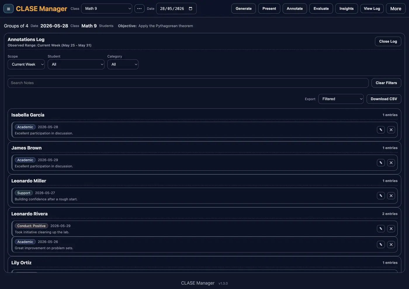This screenshot has width=409, height=289.
Task: Click the note 'Took initiative cleaning up the lab.'
Action: (42, 232)
